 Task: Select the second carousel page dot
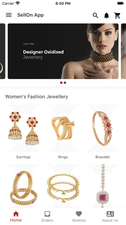pyautogui.click(x=65, y=83)
